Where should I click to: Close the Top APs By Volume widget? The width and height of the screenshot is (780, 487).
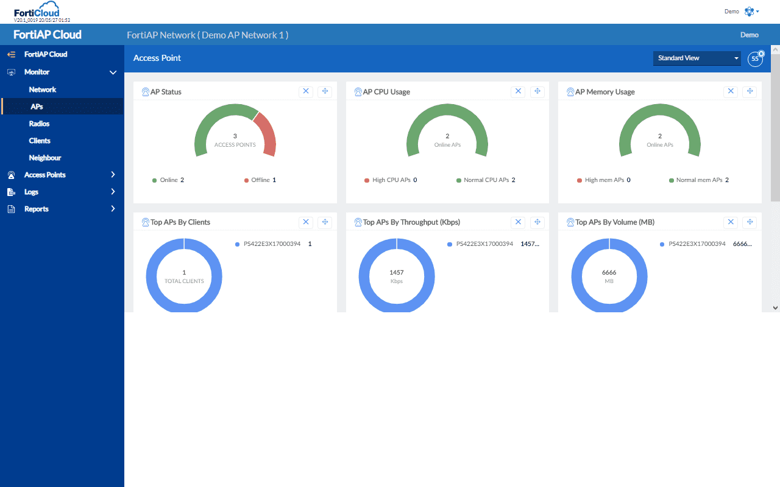tap(731, 222)
